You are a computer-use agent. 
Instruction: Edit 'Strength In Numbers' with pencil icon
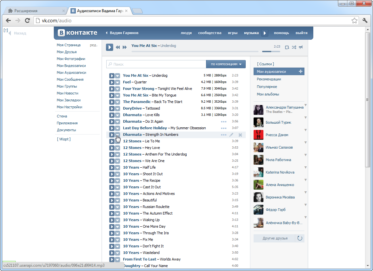(x=231, y=135)
